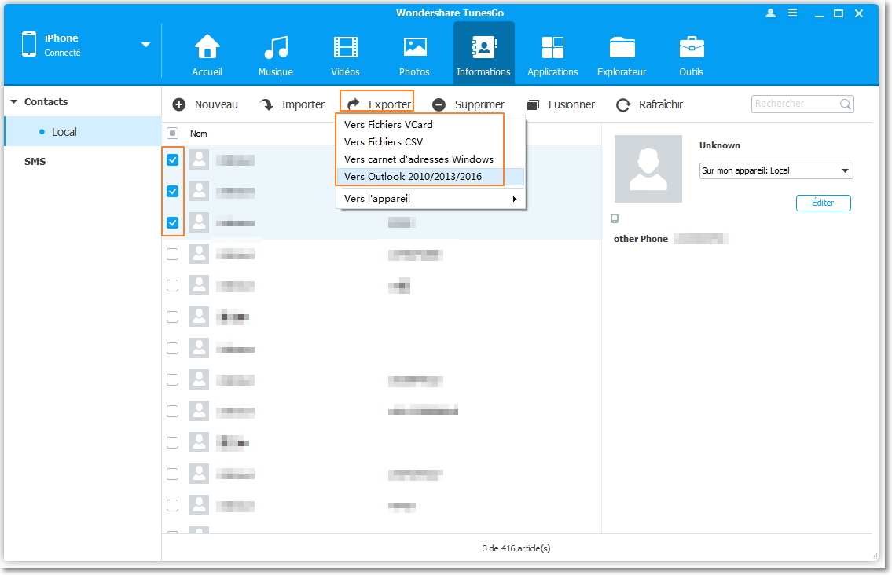Open the 'Sur mon appareil: Local' dropdown
Image resolution: width=892 pixels, height=575 pixels.
tap(776, 170)
